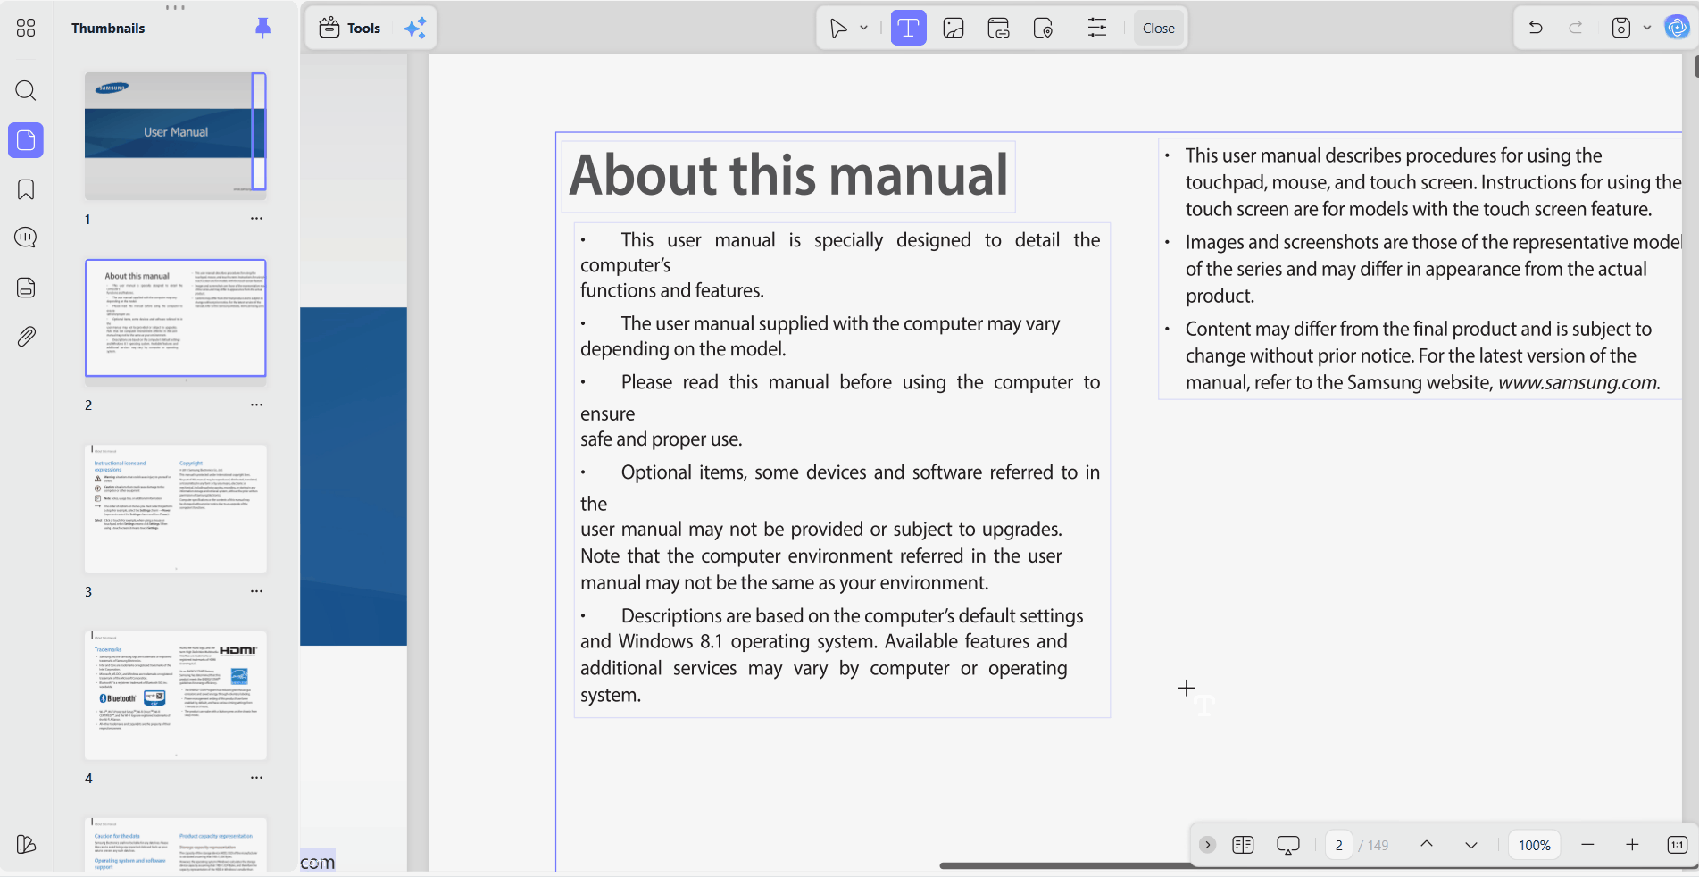1699x877 pixels.
Task: Select page 3 thumbnail
Action: click(176, 509)
